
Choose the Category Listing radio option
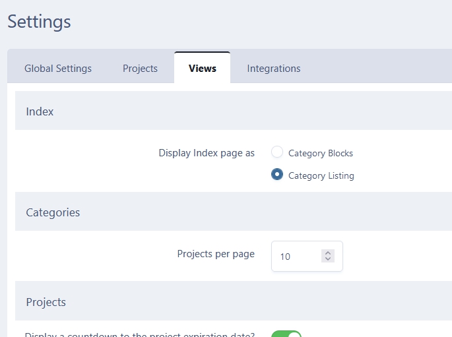point(277,174)
